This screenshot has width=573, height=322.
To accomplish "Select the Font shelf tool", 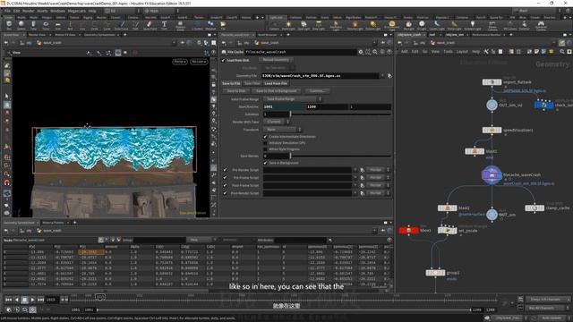I will [x=164, y=25].
